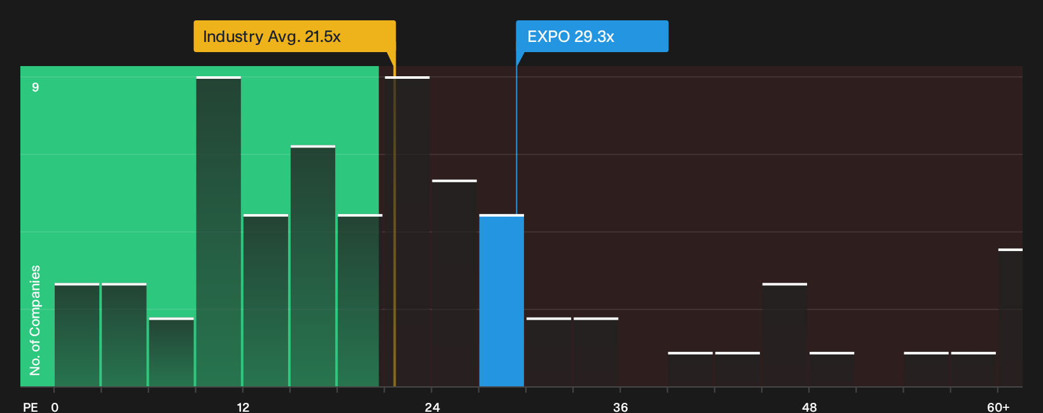This screenshot has width=1043, height=413.
Task: Click the x-axis label 60+
Action: [x=998, y=407]
